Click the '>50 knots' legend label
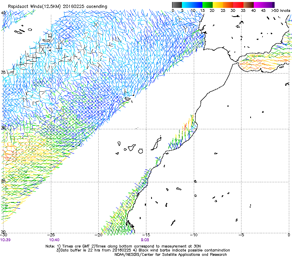Screen dimensions: 292x257 281,10
